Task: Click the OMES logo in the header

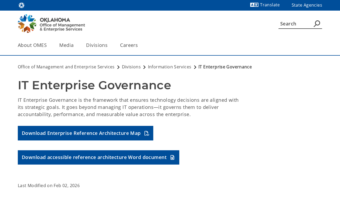Action: (51, 24)
